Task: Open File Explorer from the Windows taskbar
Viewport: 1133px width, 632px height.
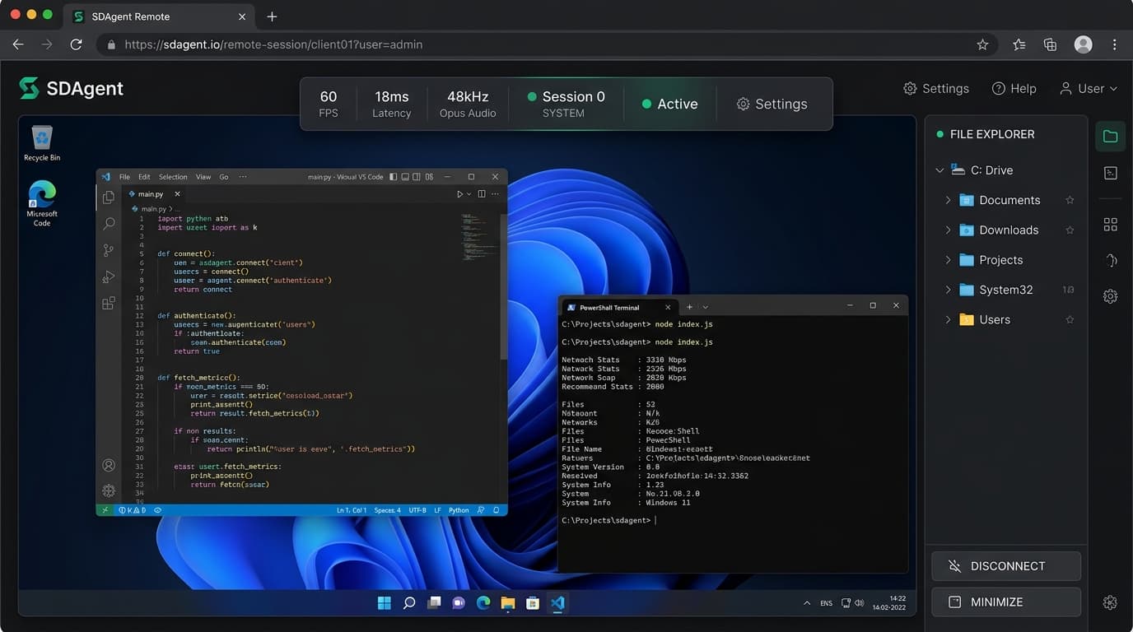Action: [x=508, y=603]
